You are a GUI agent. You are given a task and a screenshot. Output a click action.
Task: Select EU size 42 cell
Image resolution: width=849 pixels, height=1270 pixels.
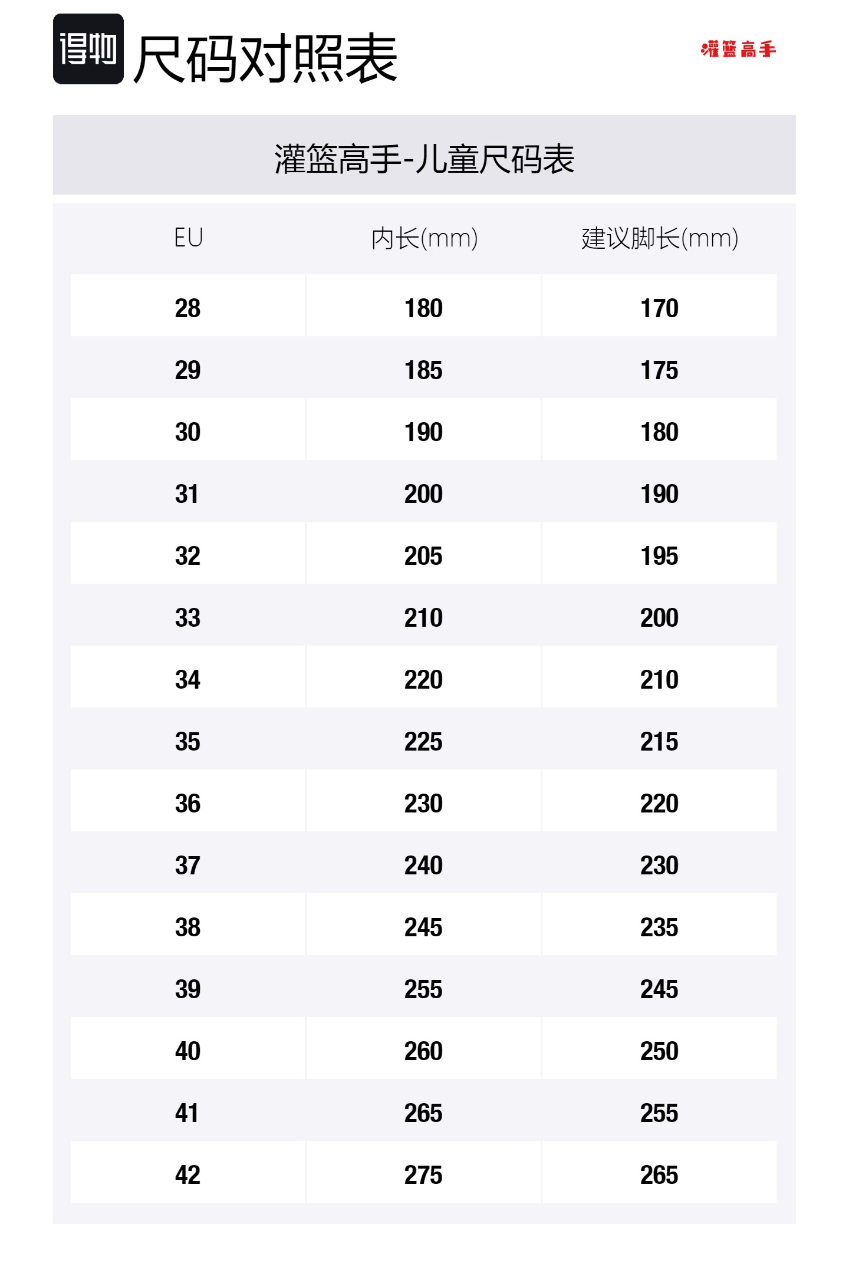tap(188, 1174)
